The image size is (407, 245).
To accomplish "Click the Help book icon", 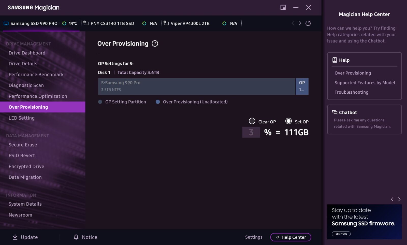I will tap(335, 60).
